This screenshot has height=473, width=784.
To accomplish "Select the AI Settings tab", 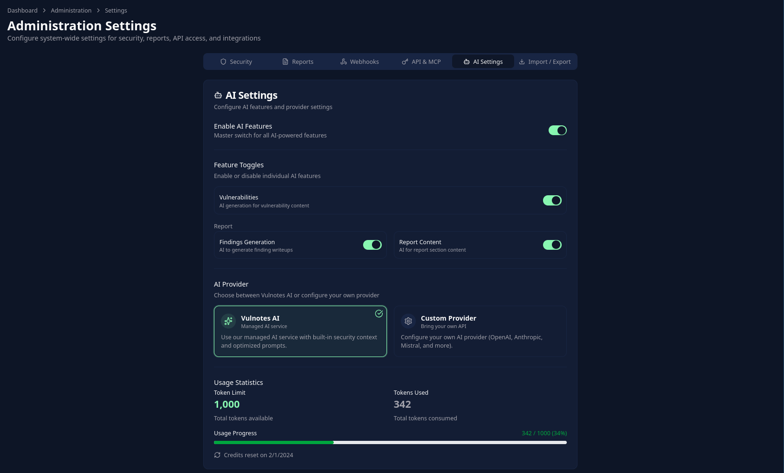I will (483, 62).
